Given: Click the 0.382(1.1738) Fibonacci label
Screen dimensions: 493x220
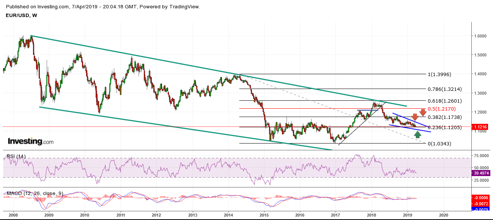Looking at the screenshot, I should [444, 117].
